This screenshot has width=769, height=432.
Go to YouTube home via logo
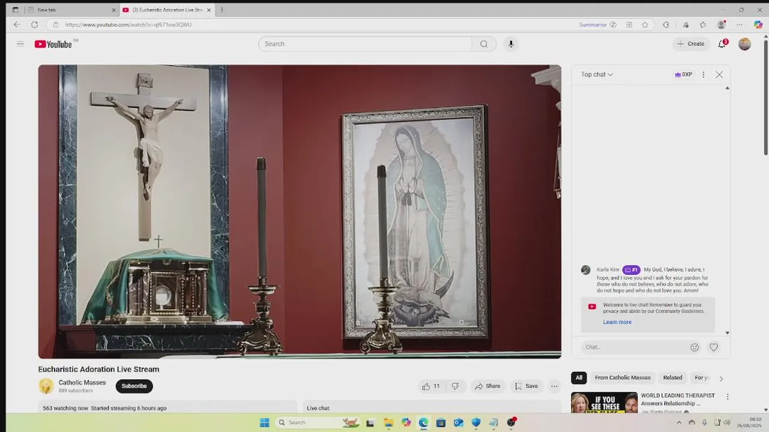click(53, 44)
